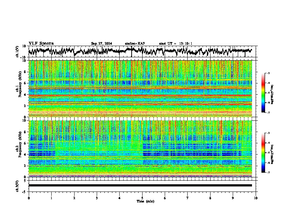The width and height of the screenshot is (288, 222).
Task: Click the "5" tick on ch.3(V) axis
Action: click(25, 181)
